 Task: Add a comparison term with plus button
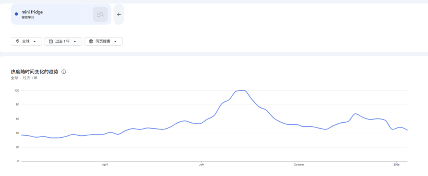coord(119,15)
